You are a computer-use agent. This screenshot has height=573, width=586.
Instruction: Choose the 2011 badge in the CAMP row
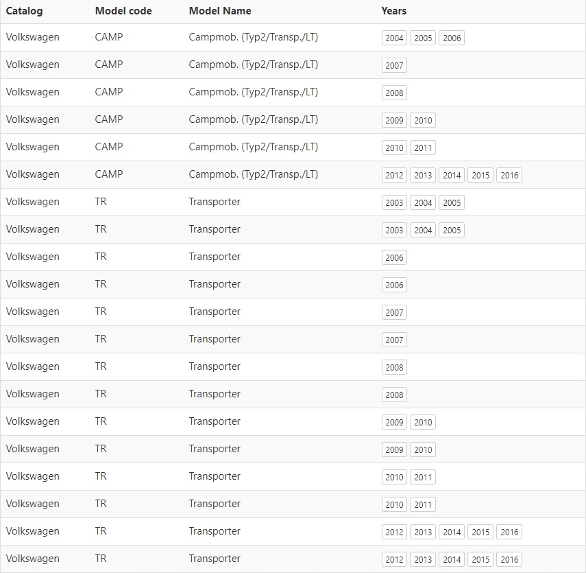(423, 148)
